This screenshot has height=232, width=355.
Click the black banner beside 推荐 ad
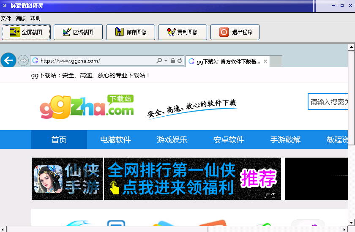click(x=316, y=179)
